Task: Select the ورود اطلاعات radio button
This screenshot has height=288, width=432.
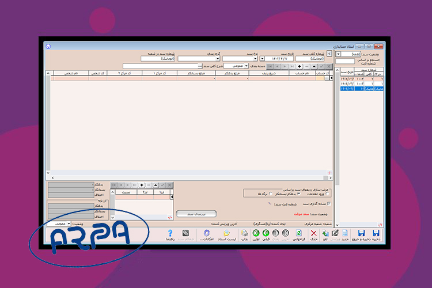Action: 327,194
